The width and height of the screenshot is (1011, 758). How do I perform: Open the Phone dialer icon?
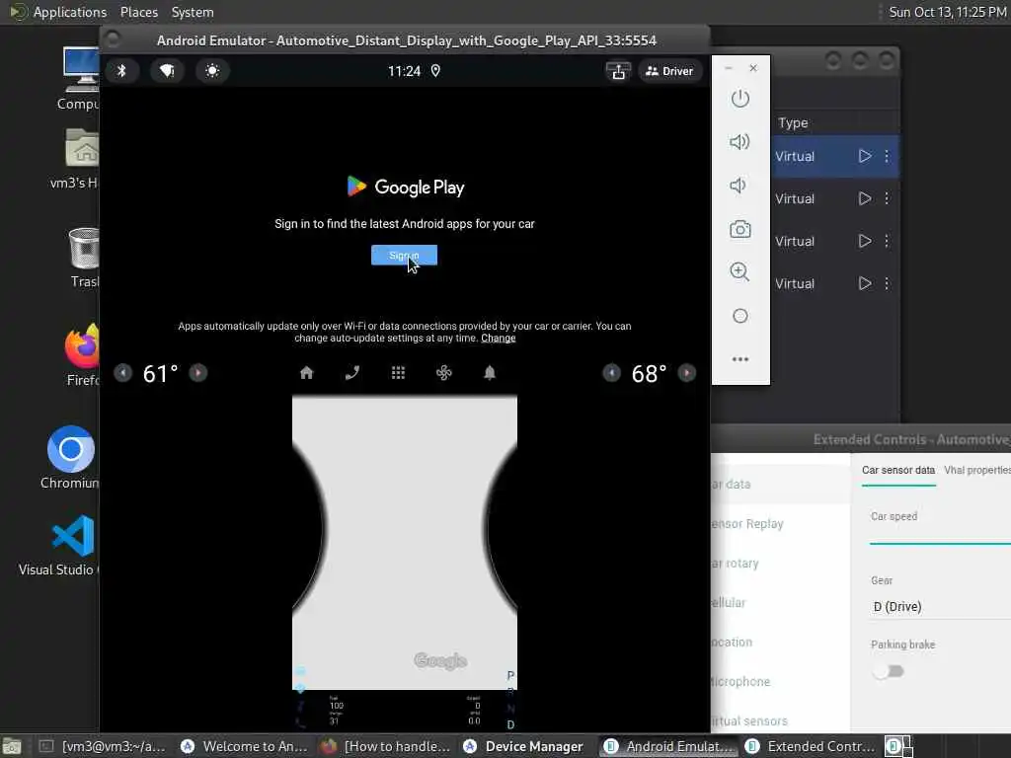coord(352,372)
